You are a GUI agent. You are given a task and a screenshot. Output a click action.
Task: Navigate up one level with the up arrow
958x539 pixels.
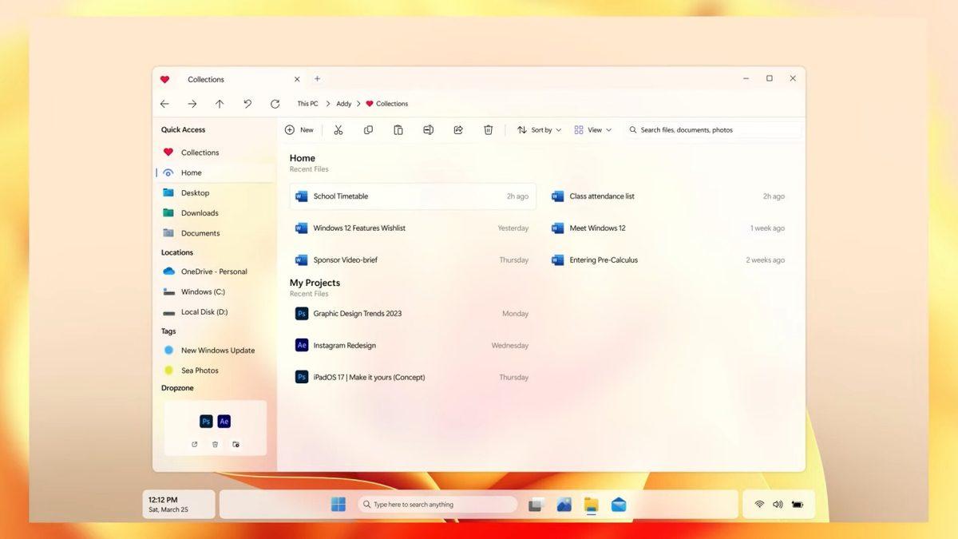pyautogui.click(x=220, y=103)
